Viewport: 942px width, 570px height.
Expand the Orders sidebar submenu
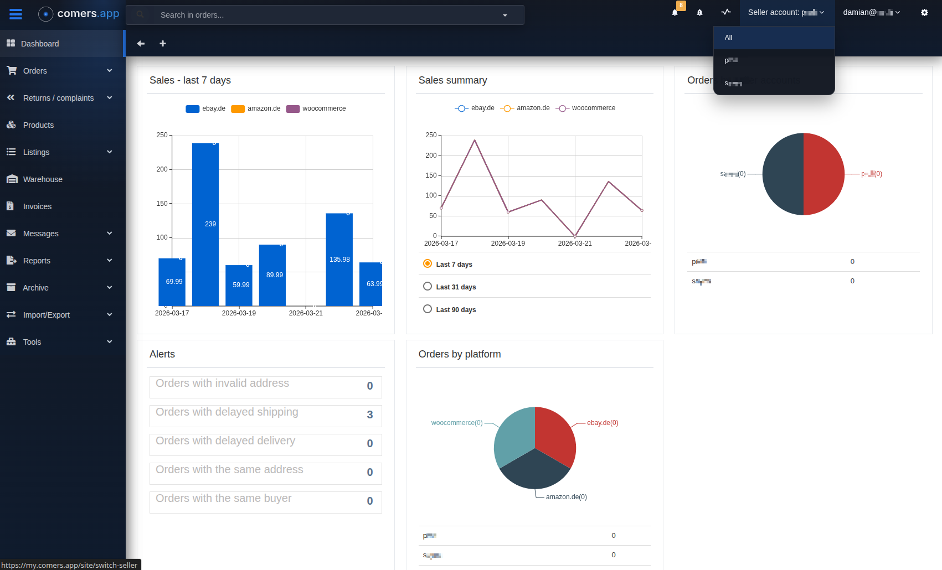pos(109,71)
